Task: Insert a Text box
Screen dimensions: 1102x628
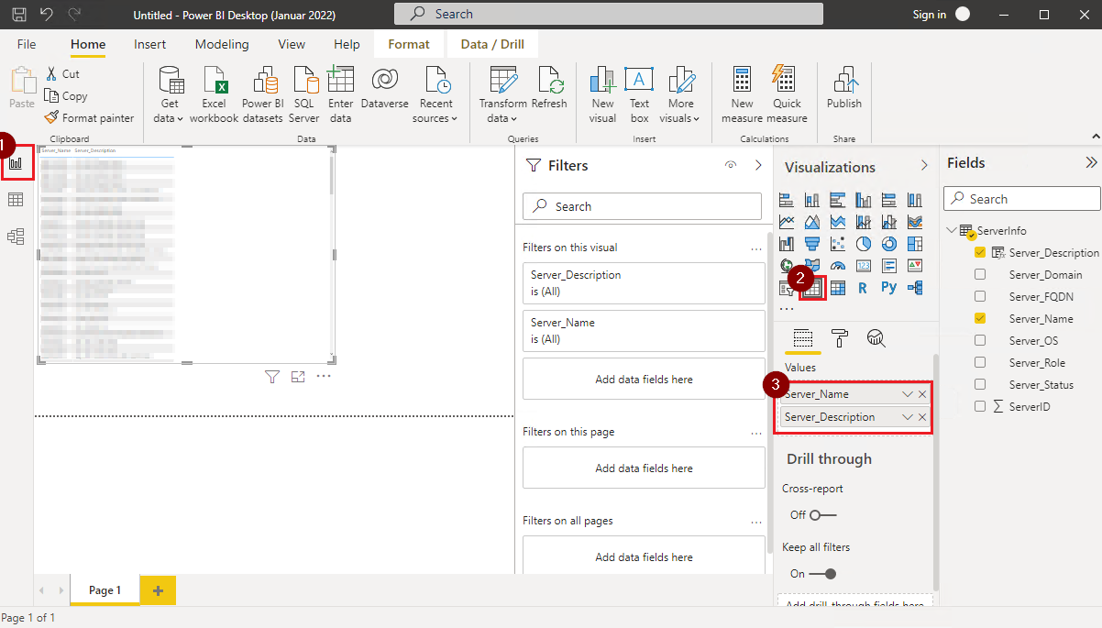Action: (x=639, y=94)
